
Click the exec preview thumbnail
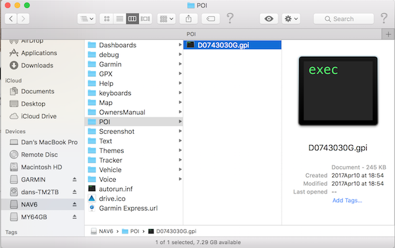(x=338, y=91)
